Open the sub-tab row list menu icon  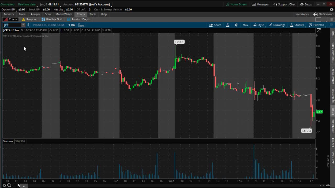click(331, 19)
